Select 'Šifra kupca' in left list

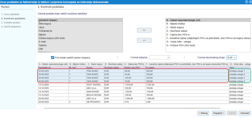[80, 24]
